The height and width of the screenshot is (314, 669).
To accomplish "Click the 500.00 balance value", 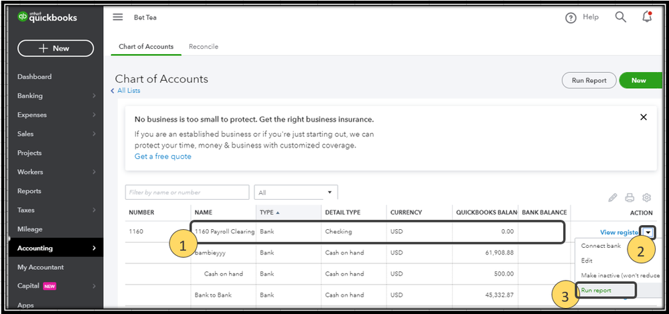I will click(x=504, y=273).
